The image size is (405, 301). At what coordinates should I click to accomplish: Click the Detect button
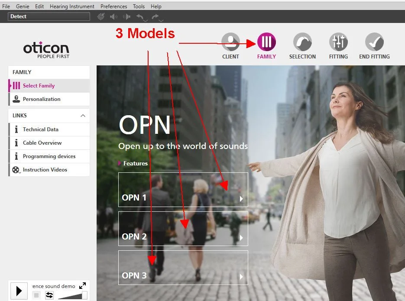tap(49, 16)
